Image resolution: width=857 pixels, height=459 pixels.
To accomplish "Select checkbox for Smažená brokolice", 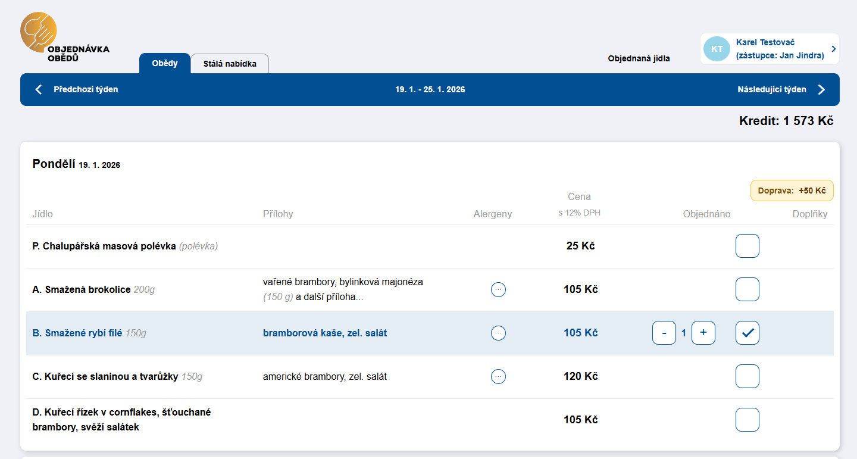I will coord(747,290).
